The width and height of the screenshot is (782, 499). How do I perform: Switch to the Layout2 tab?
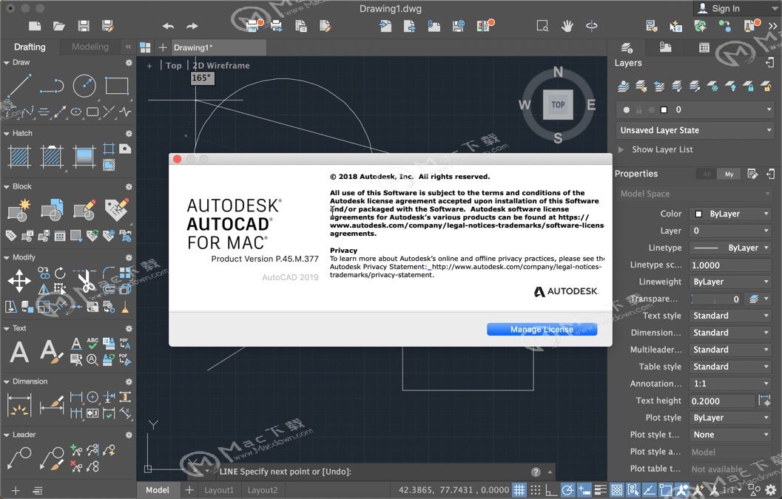(x=263, y=490)
